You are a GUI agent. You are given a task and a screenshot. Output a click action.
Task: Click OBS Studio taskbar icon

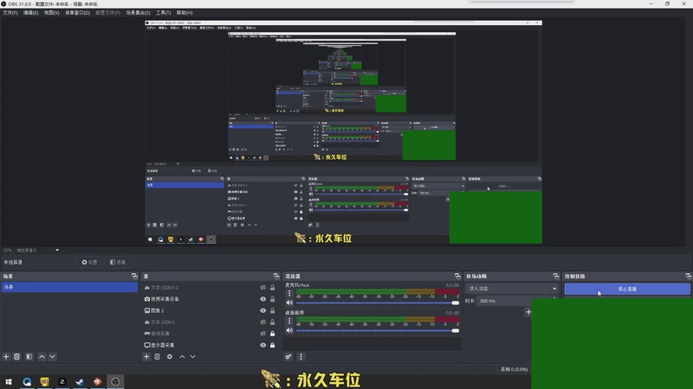115,381
